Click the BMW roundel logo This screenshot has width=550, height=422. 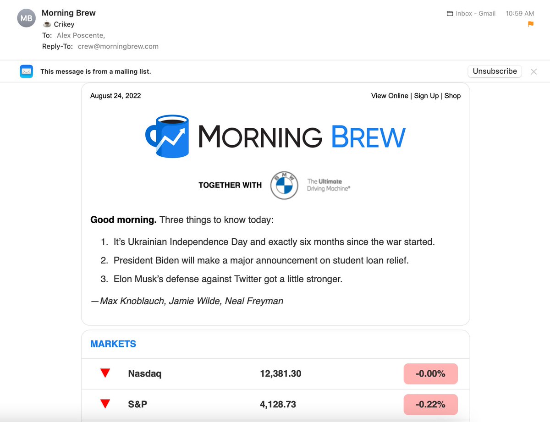284,186
